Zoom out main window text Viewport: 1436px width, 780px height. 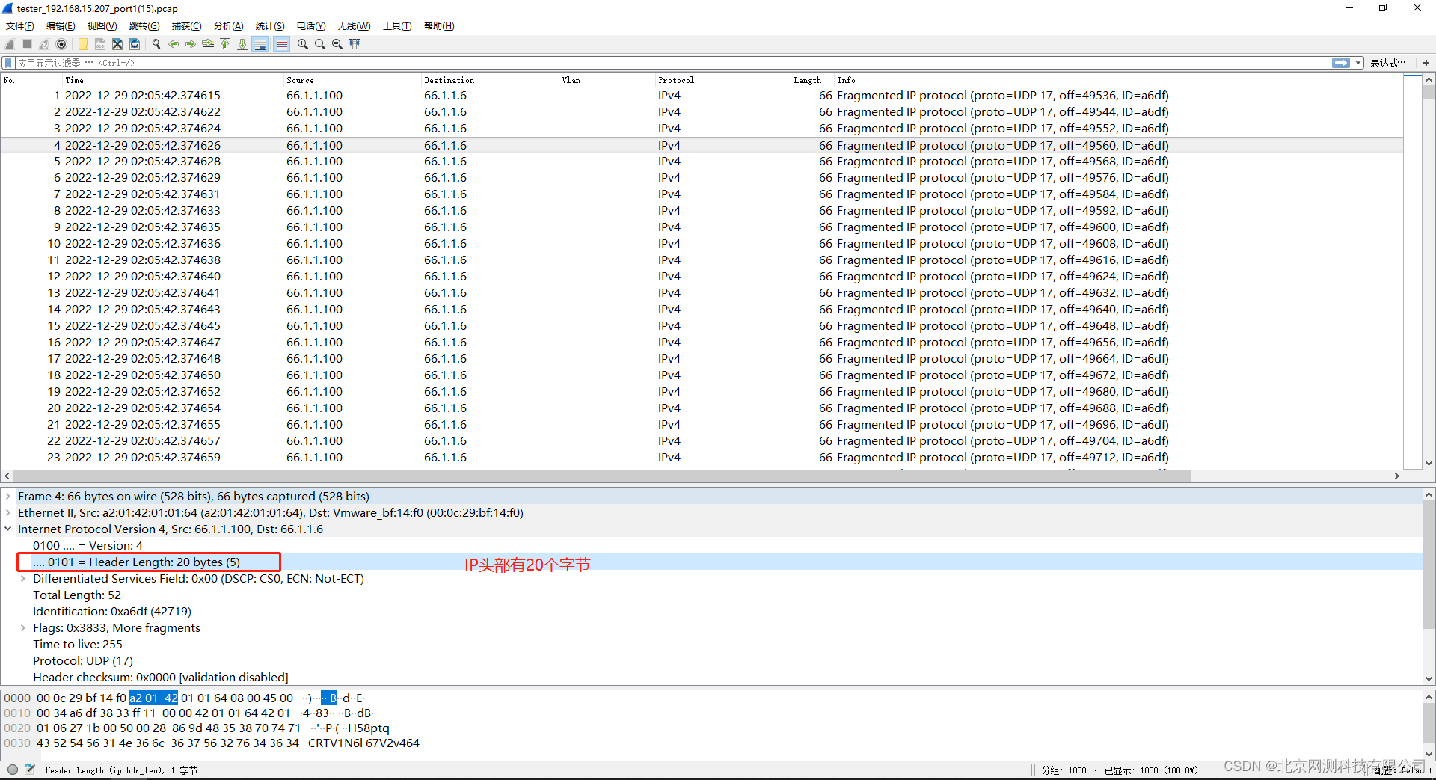click(320, 44)
